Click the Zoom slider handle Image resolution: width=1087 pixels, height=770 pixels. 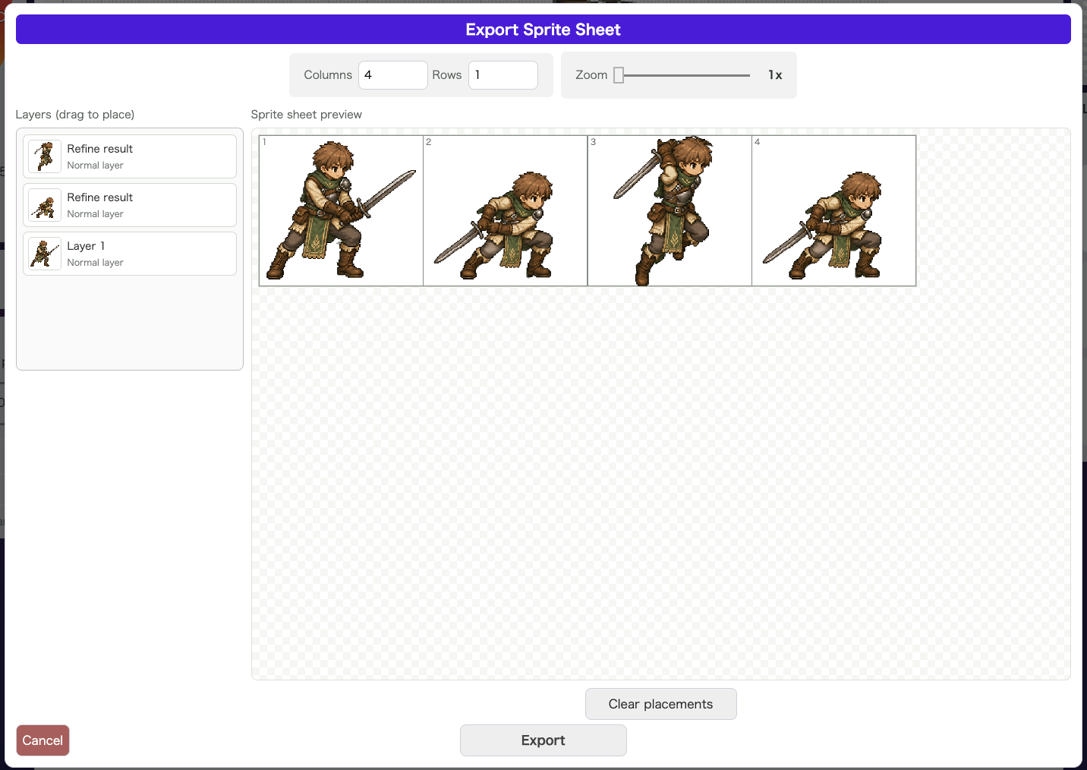coord(619,75)
